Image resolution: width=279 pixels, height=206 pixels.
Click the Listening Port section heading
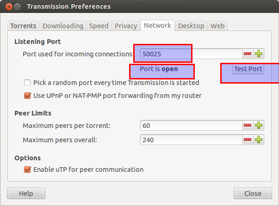37,42
